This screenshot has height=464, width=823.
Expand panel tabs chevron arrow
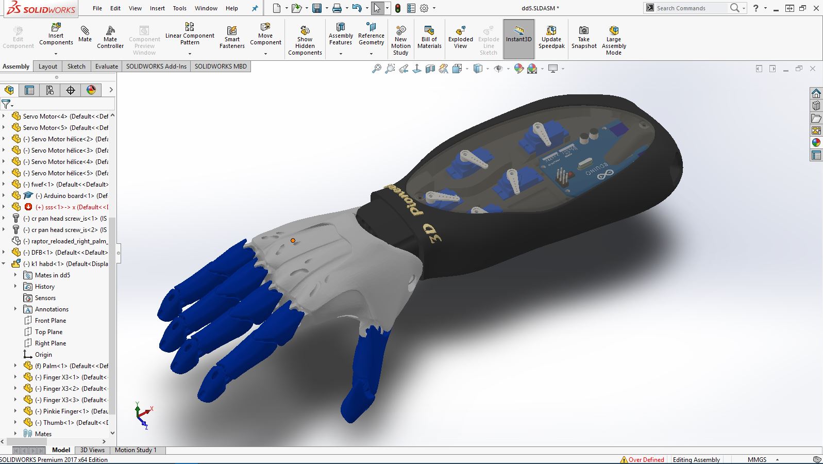coord(111,90)
